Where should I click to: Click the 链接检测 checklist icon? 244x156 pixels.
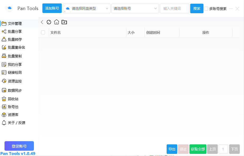4,72
